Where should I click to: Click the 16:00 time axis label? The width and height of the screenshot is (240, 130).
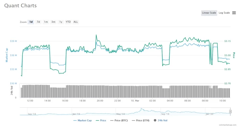pyautogui.click(x=65, y=101)
